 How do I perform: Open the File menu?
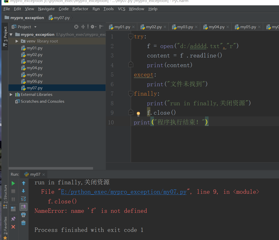7,9
